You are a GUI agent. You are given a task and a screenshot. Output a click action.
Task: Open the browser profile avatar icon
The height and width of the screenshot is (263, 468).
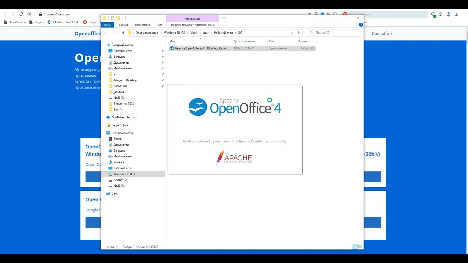pos(449,14)
